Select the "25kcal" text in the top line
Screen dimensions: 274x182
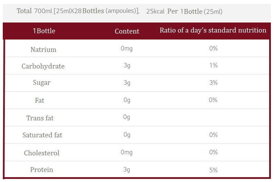155,11
